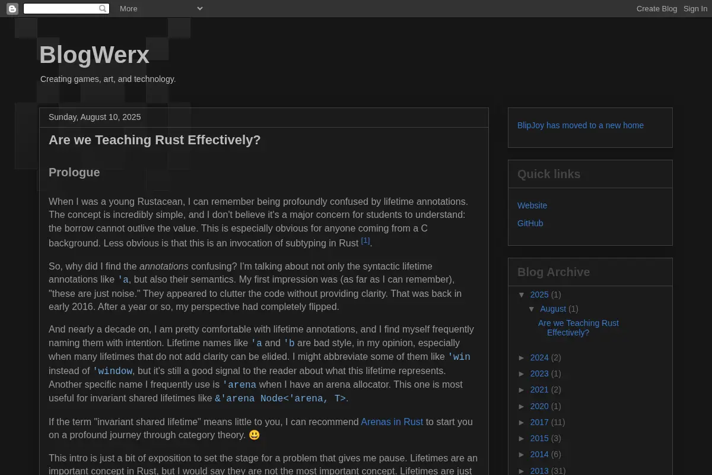Open the 2013 archive year link
This screenshot has width=712, height=475.
(539, 471)
